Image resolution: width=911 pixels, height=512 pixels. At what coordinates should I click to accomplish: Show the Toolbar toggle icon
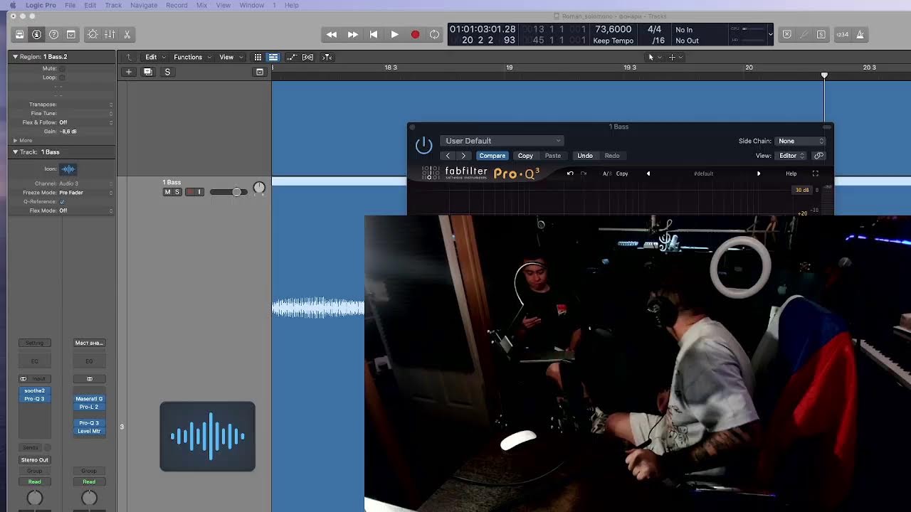(70, 34)
